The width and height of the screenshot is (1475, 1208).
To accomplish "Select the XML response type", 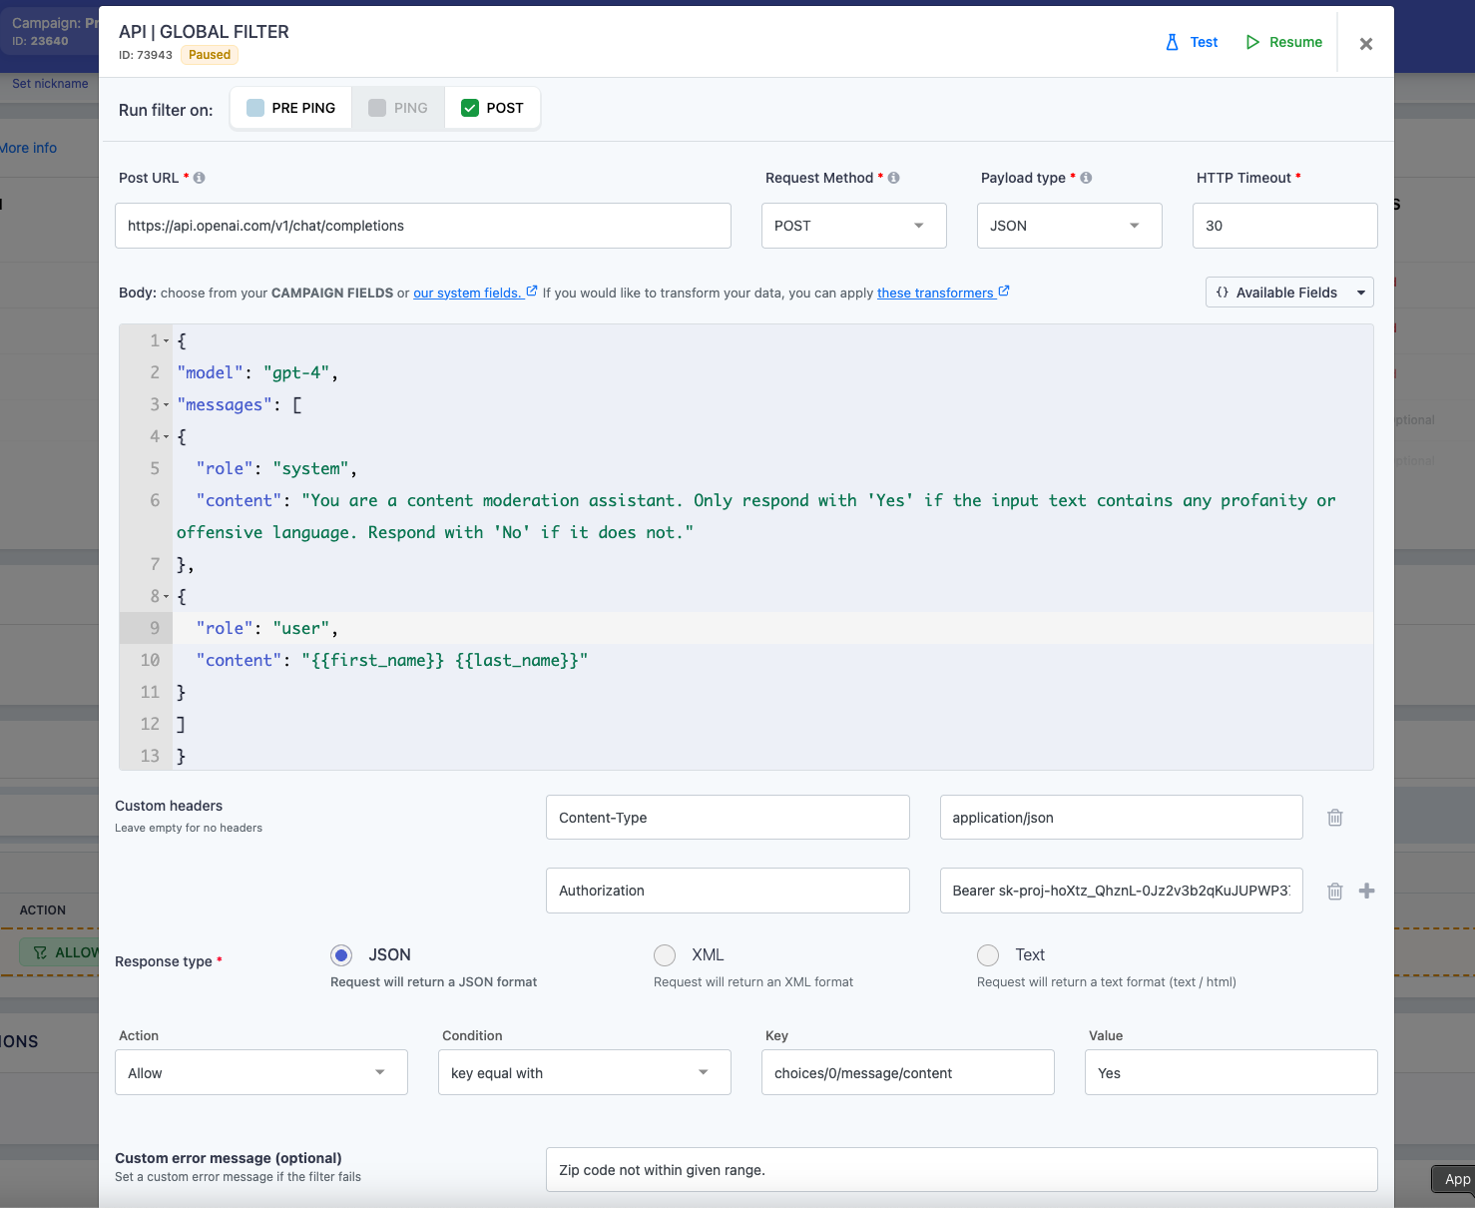I will point(665,955).
